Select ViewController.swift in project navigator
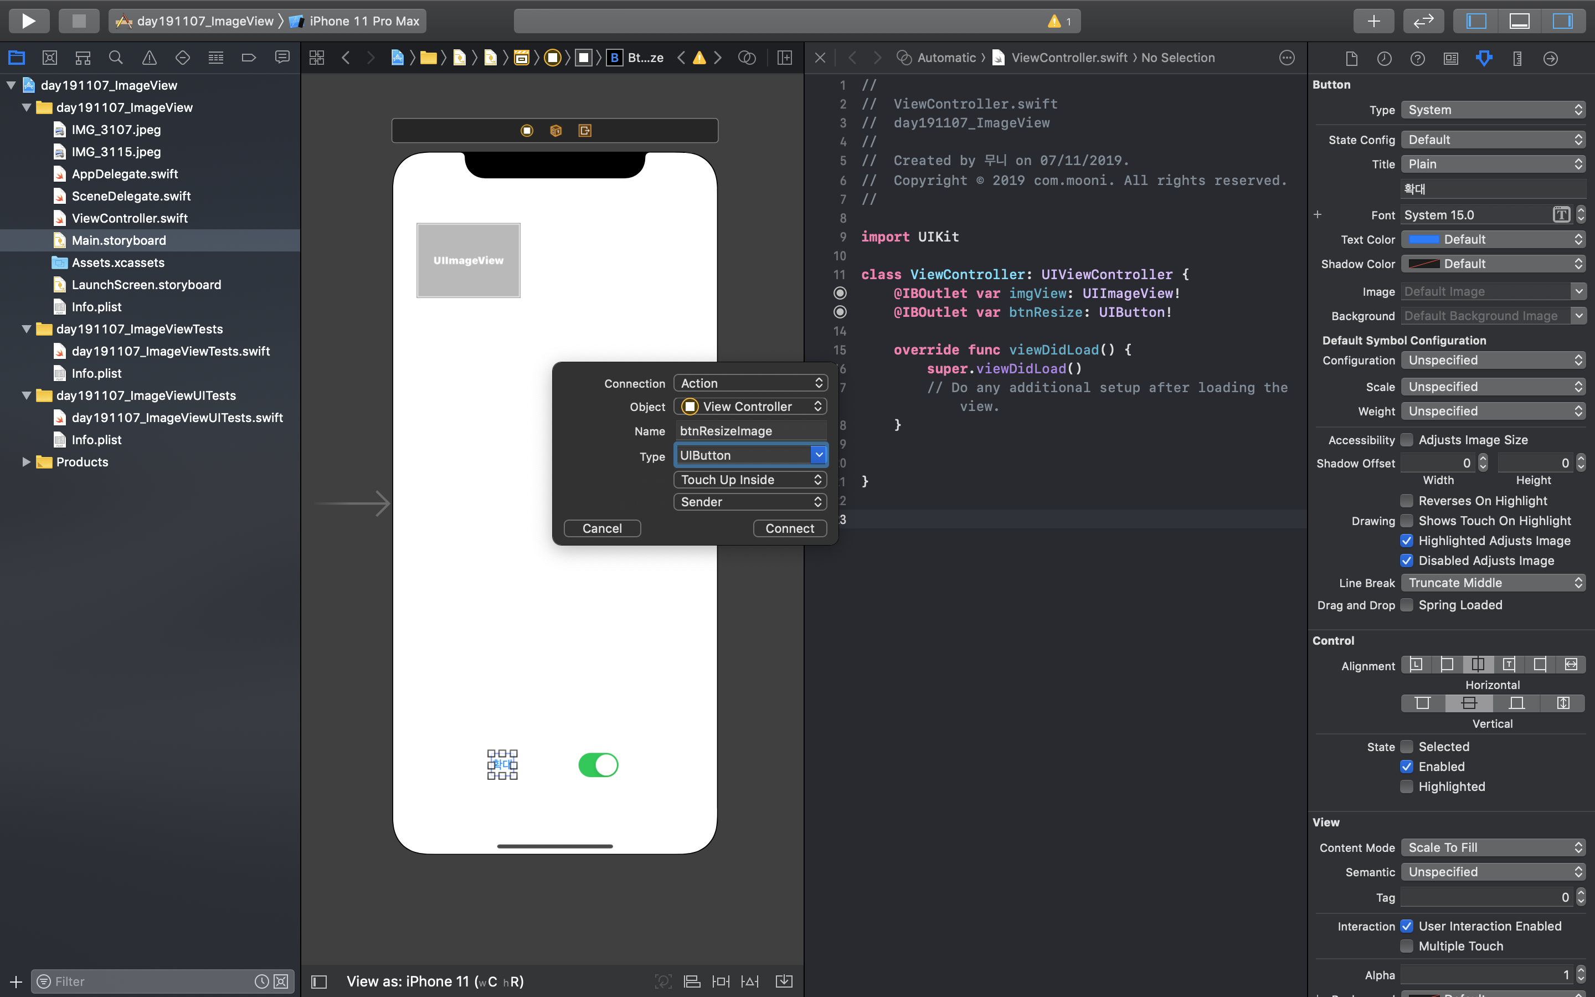 pos(129,218)
